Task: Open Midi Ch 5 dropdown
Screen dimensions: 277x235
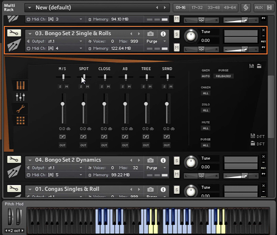Action: [81, 175]
